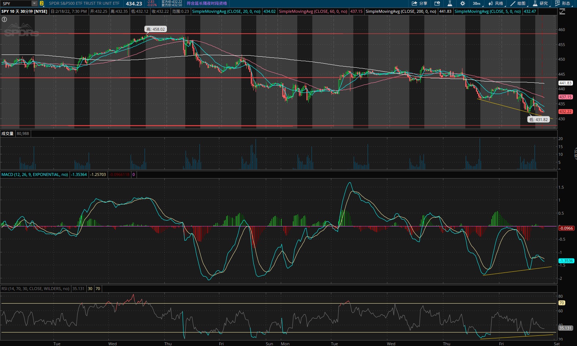Click the volume (成交量) study label
Screen dimensions: 577x346
7,133
